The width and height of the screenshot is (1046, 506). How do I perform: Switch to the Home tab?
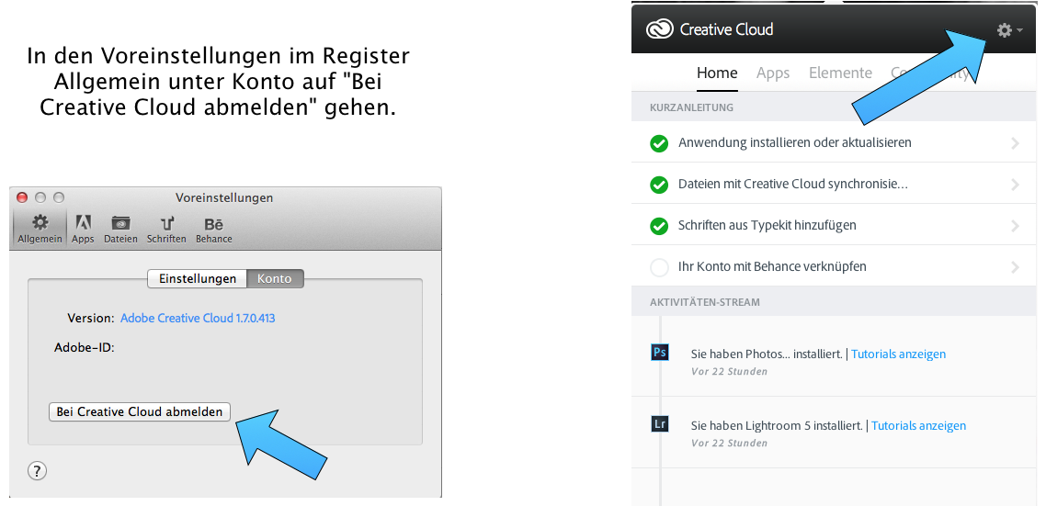tap(717, 73)
